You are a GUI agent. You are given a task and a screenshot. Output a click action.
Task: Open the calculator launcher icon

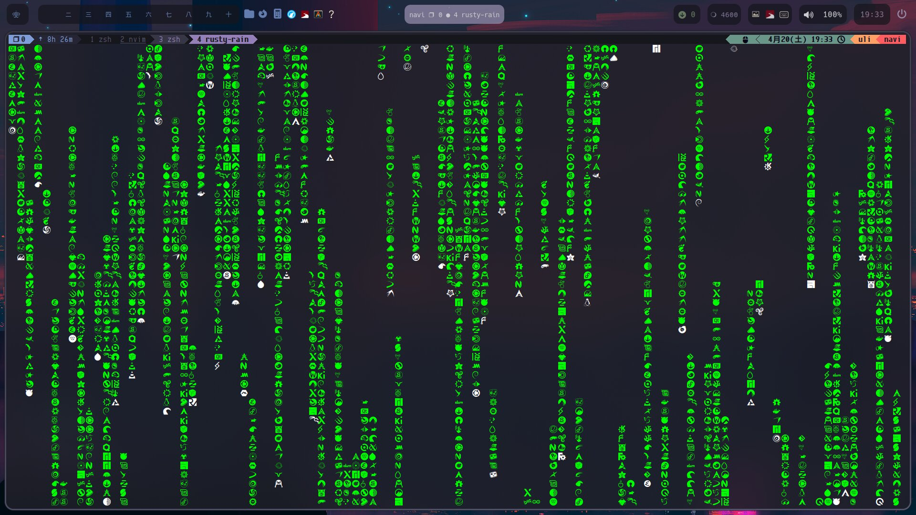277,14
